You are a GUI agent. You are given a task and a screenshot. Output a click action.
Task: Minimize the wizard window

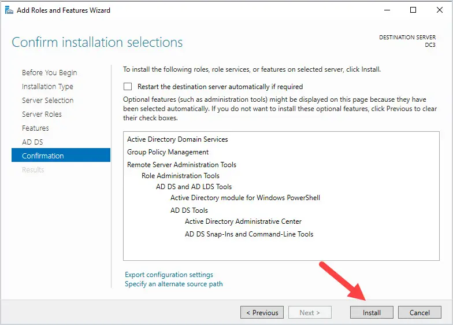coord(387,10)
